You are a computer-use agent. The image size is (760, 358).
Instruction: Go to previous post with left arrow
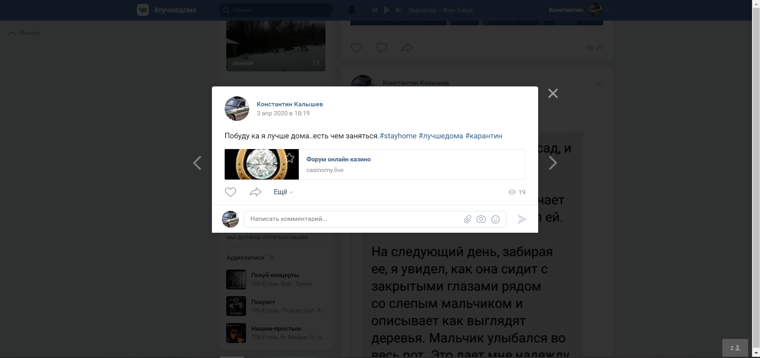click(197, 163)
